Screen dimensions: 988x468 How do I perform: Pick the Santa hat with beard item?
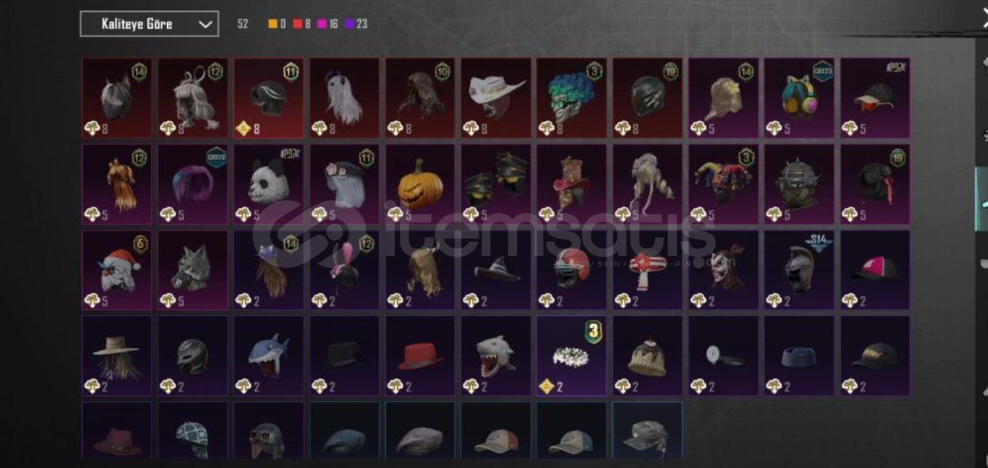tap(116, 270)
